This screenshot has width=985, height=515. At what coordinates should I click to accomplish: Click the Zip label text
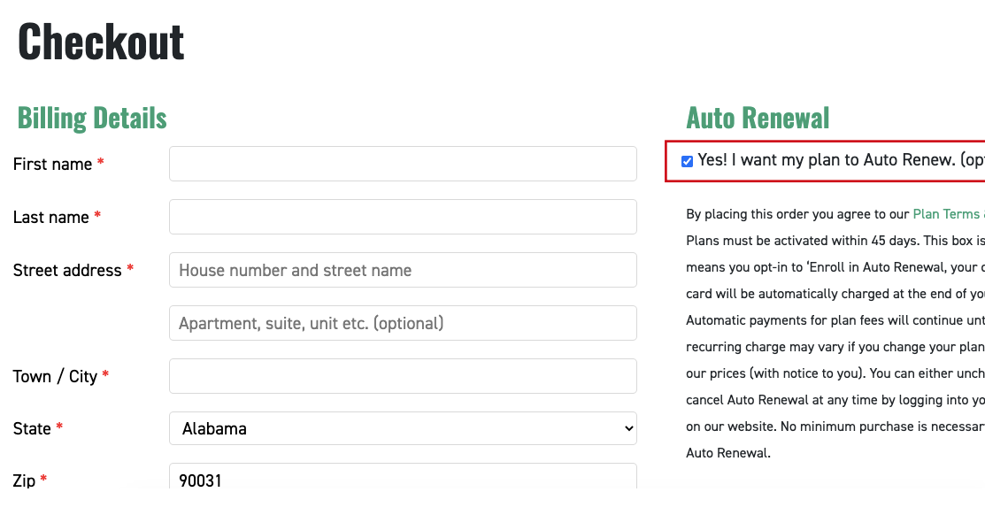(24, 480)
